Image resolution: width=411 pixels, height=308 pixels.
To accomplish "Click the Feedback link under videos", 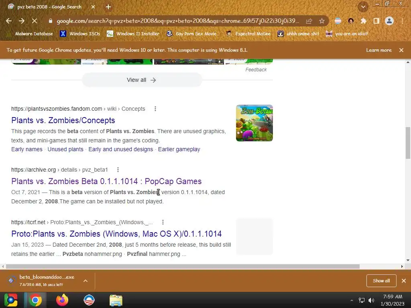I will [x=256, y=70].
